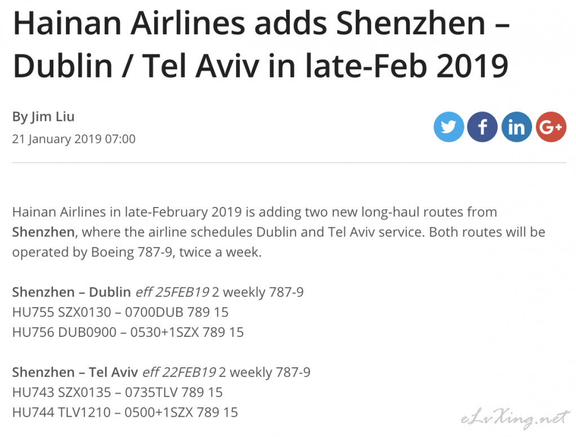Screen dimensions: 576x437
Task: Click the Shenzhen – Dublin route heading
Action: [x=72, y=292]
